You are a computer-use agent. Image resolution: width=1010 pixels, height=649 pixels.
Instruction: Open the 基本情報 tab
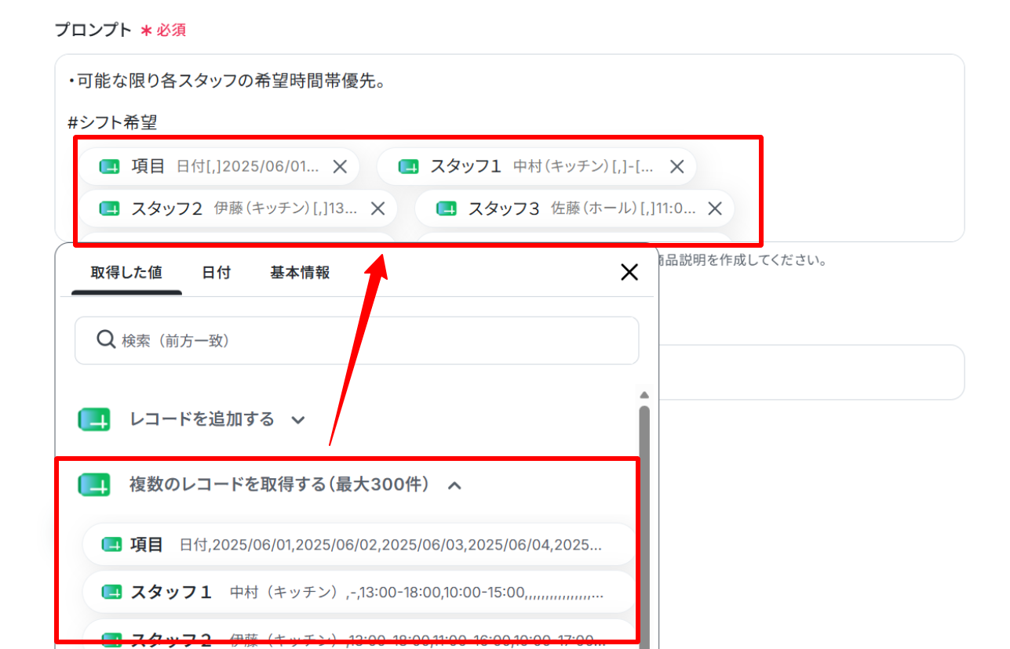(300, 273)
